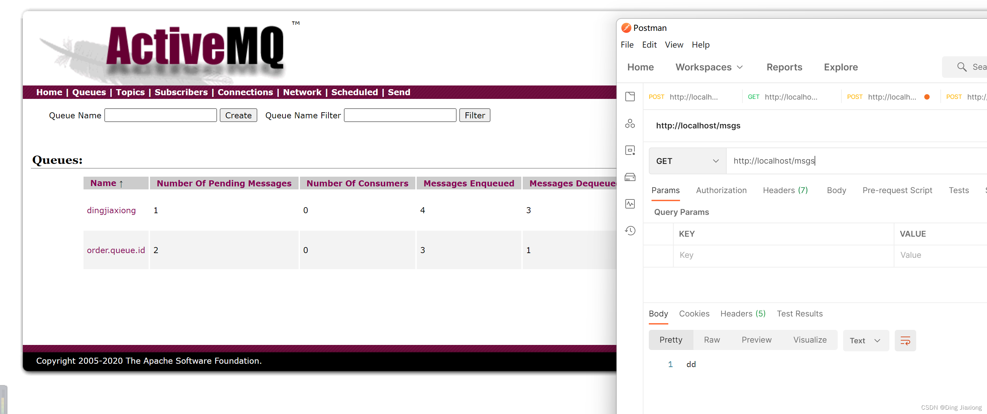Click the Create queue button

coord(238,115)
